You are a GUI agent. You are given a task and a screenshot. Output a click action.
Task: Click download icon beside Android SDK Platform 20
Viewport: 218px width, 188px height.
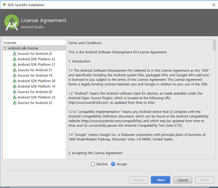tap(14, 81)
